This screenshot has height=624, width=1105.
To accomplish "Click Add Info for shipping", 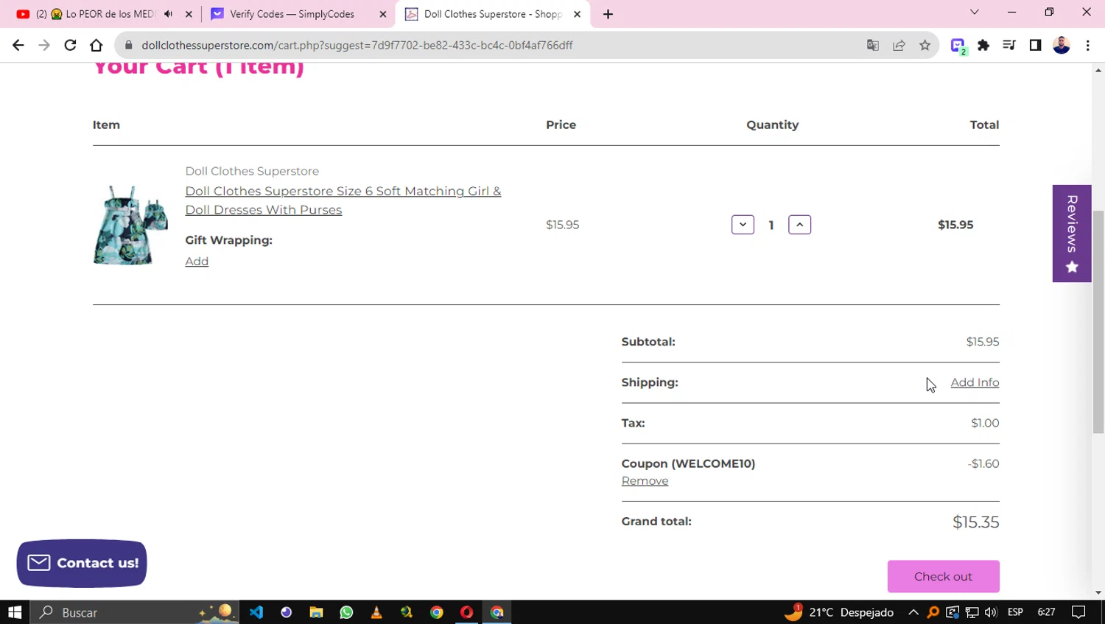I will [975, 382].
